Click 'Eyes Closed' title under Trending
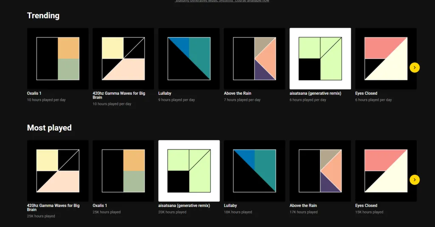Screen dimensions: 435x227 [x=366, y=93]
